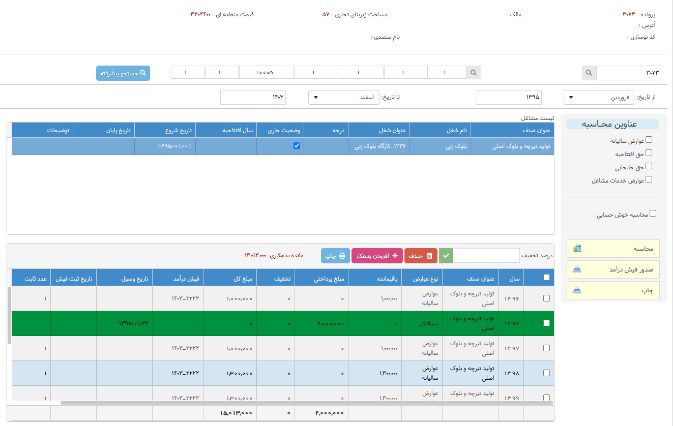Screen dimensions: 673x426
Task: Select the ۱۳۹۸ row checkbox
Action: pos(546,373)
